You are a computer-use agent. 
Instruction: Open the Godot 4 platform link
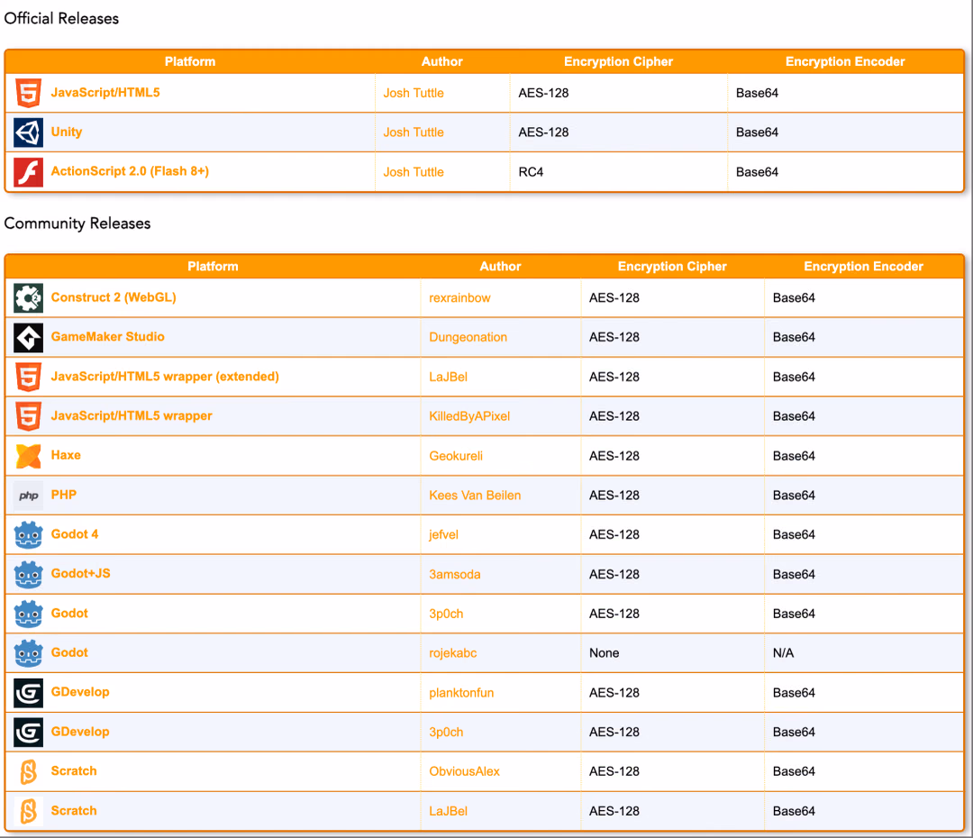tap(75, 533)
